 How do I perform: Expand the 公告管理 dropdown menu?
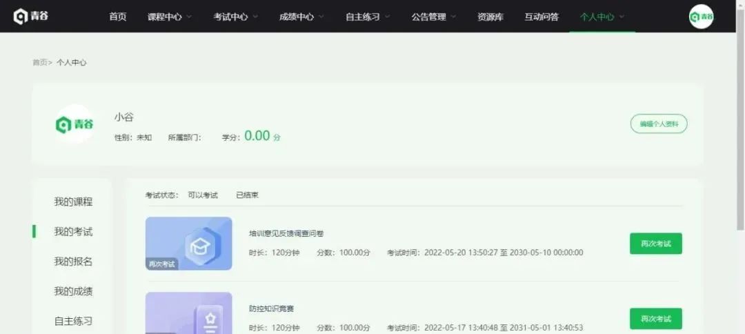click(x=434, y=17)
